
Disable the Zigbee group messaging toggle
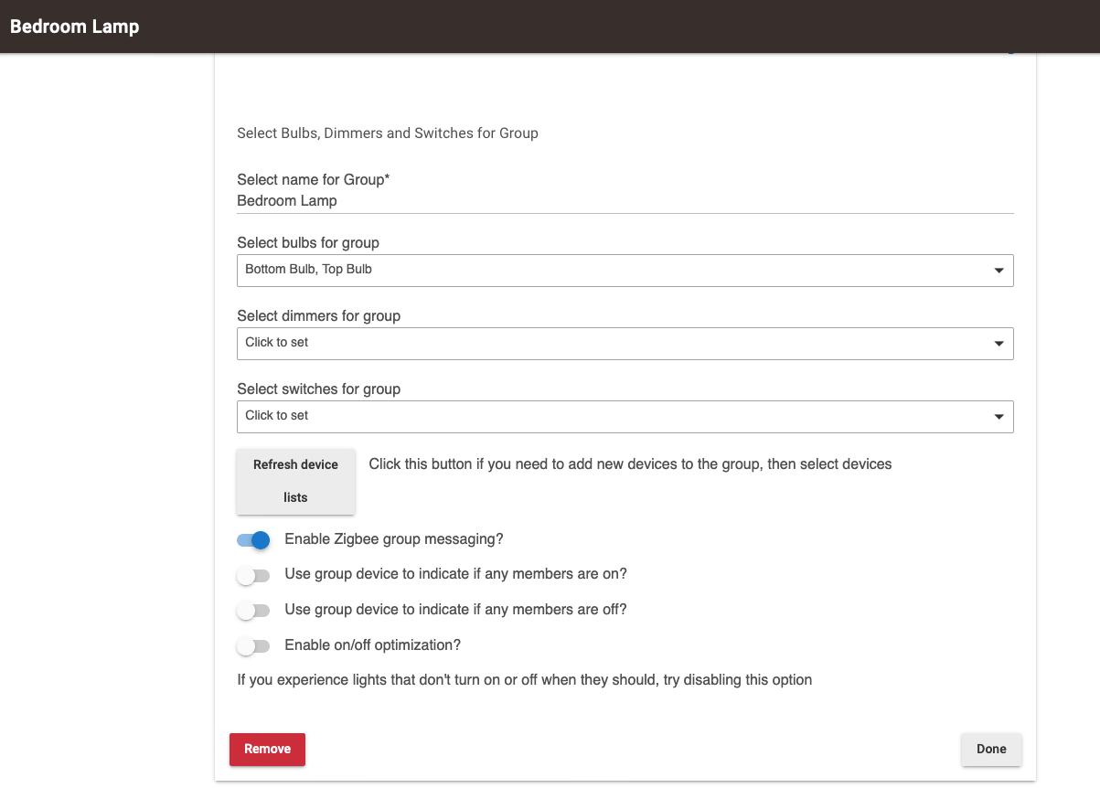click(253, 539)
